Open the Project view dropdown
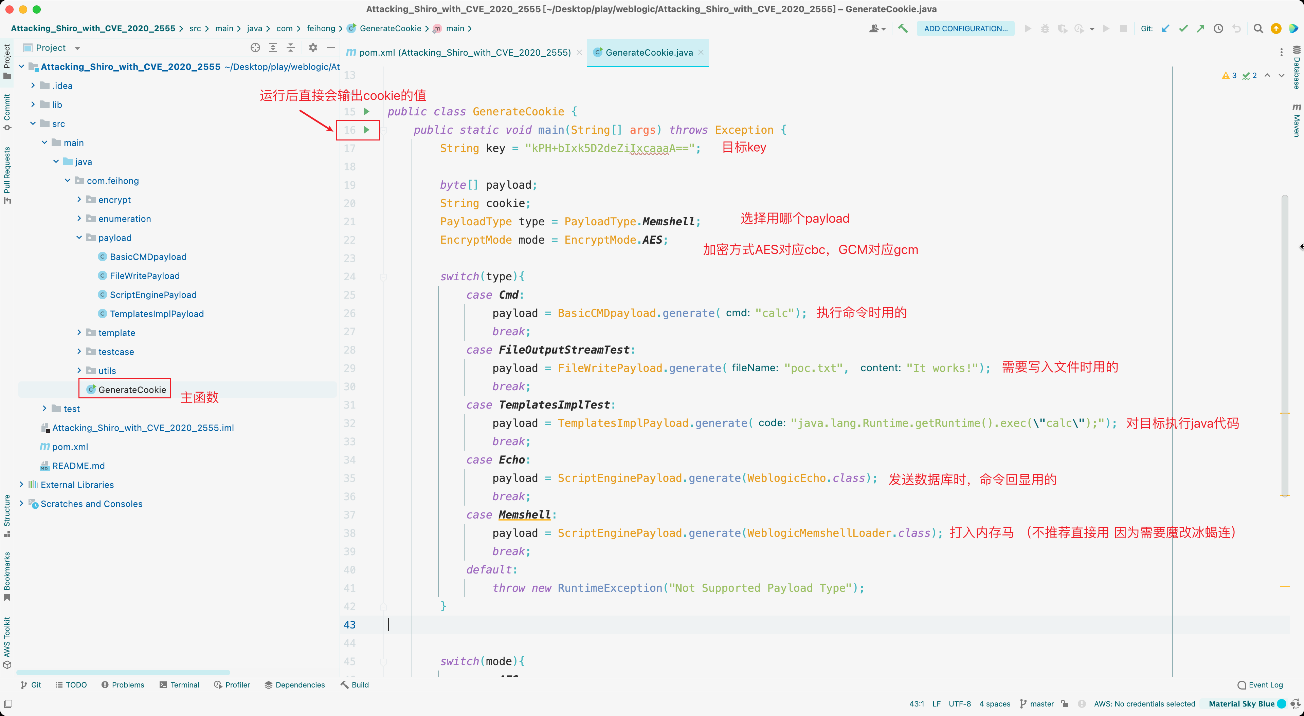 coord(77,48)
